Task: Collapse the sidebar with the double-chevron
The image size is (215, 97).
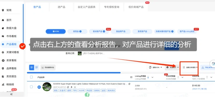Action: pyautogui.click(x=11, y=94)
